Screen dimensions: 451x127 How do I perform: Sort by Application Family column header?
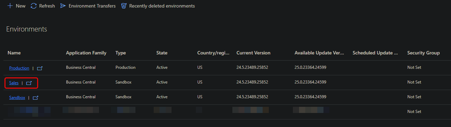coord(86,53)
